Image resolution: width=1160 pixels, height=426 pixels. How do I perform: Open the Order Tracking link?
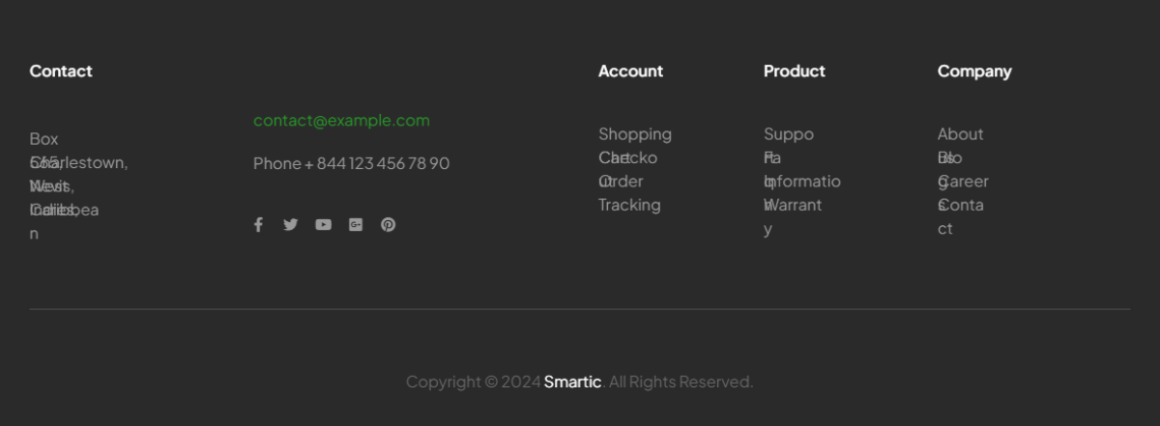[x=628, y=205]
